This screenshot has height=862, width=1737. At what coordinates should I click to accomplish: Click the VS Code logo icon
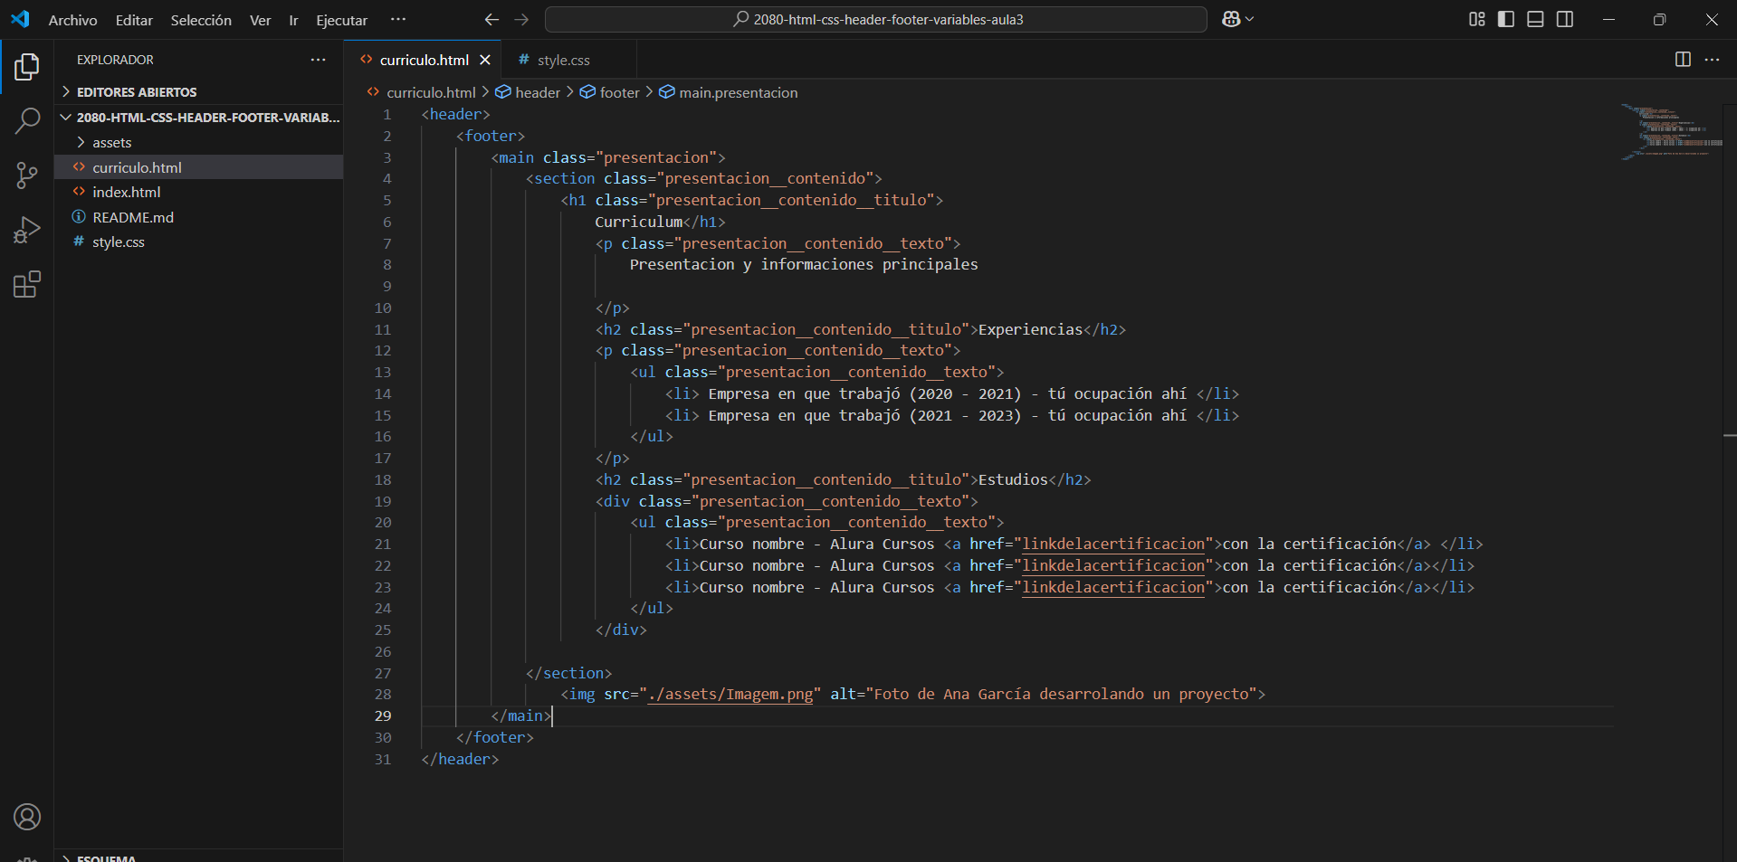tap(20, 19)
